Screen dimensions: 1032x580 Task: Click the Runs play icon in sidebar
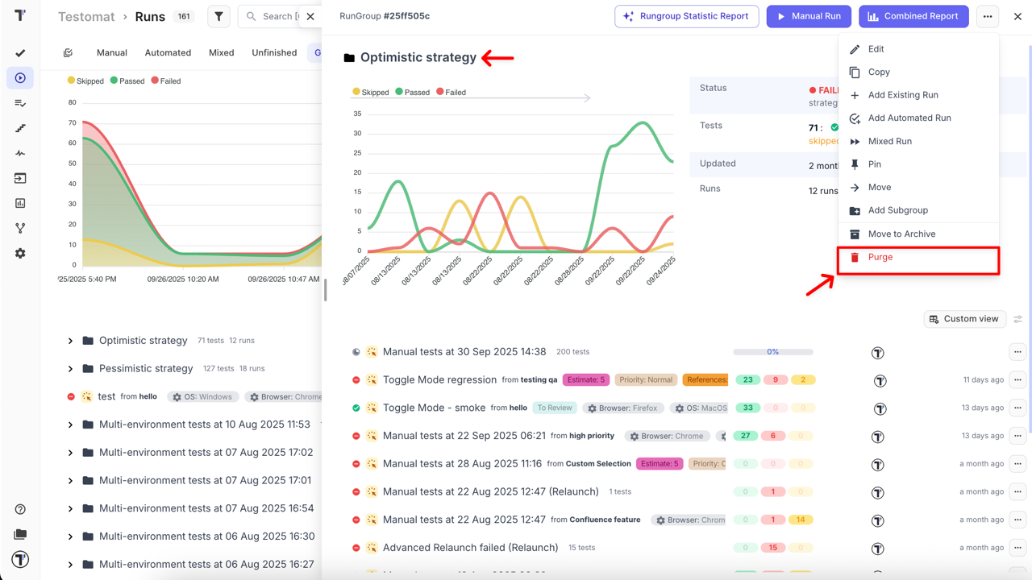[20, 78]
